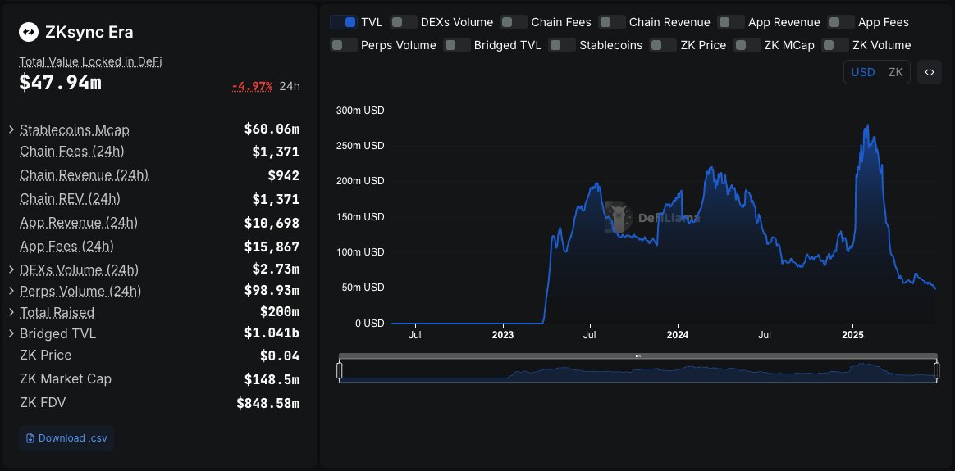Image resolution: width=955 pixels, height=471 pixels.
Task: Click the ZK Market Cap label
Action: pyautogui.click(x=66, y=378)
